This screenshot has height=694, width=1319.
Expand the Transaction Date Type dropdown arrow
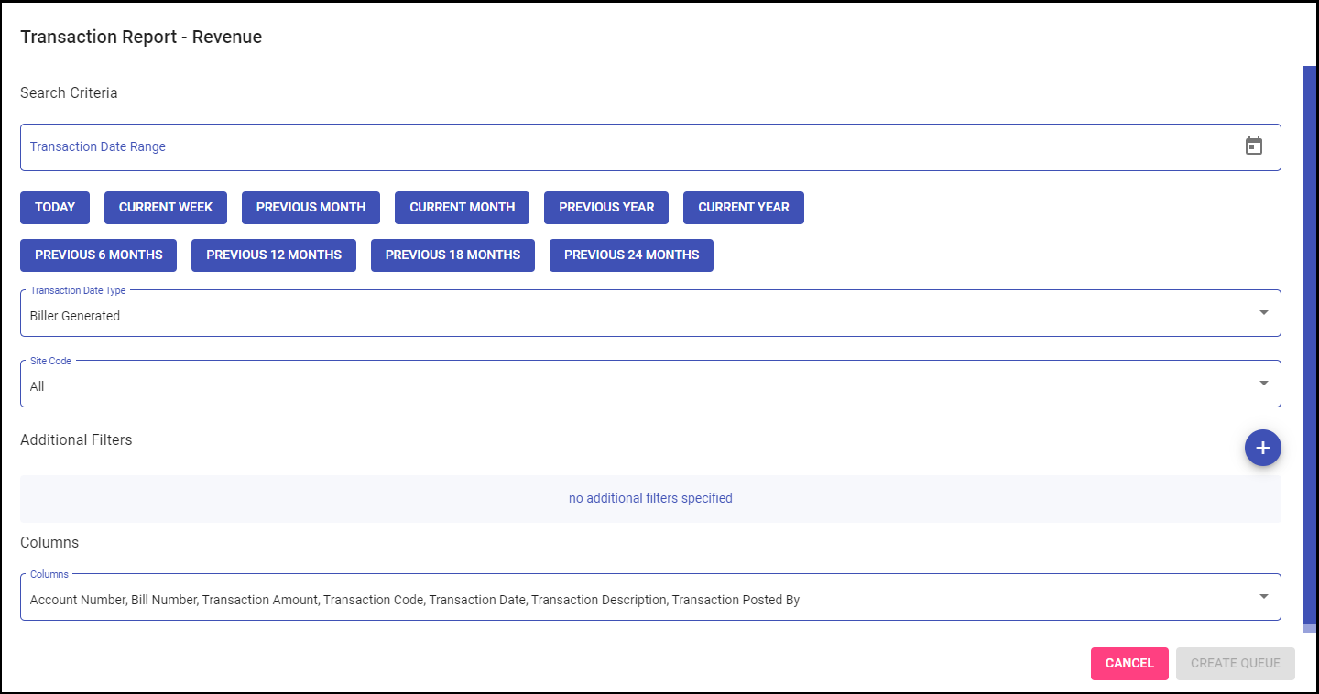tap(1263, 313)
